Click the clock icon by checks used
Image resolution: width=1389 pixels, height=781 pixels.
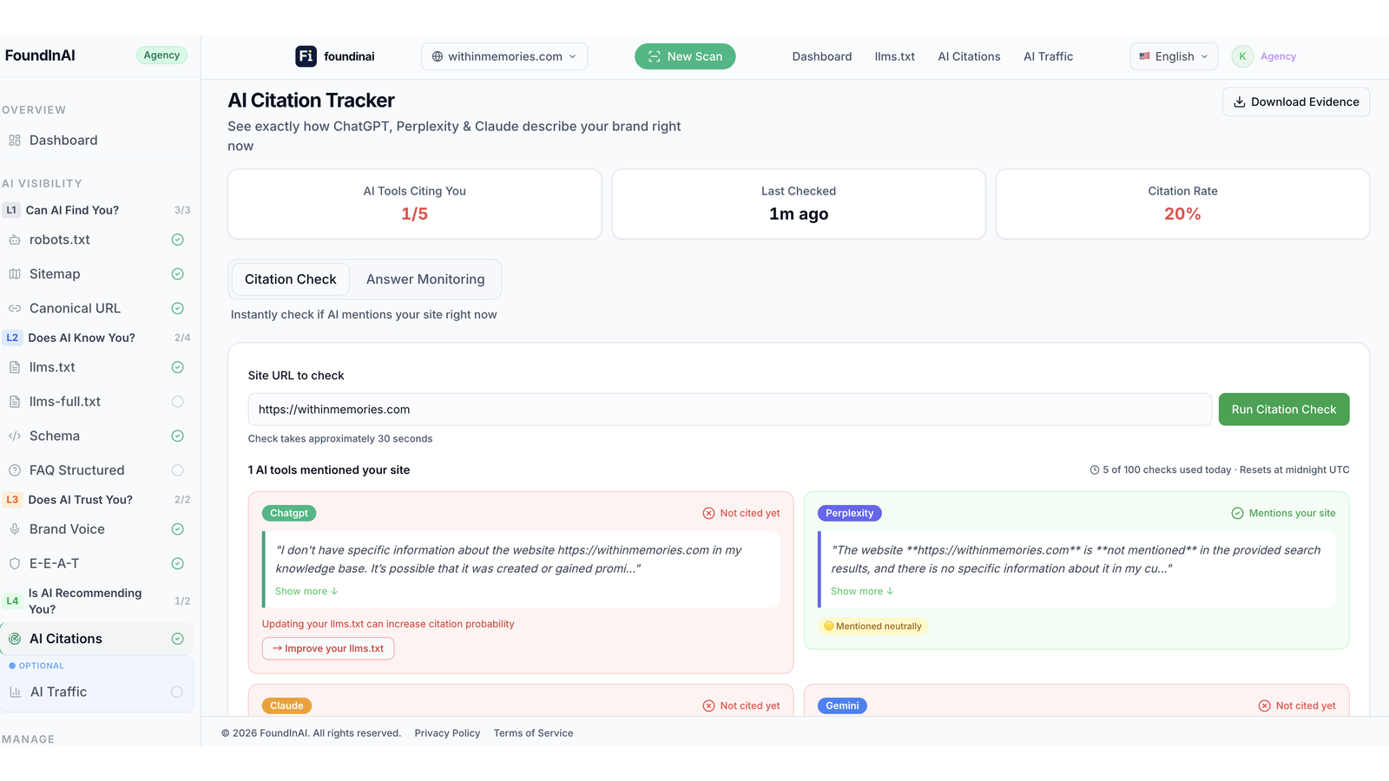(x=1095, y=470)
